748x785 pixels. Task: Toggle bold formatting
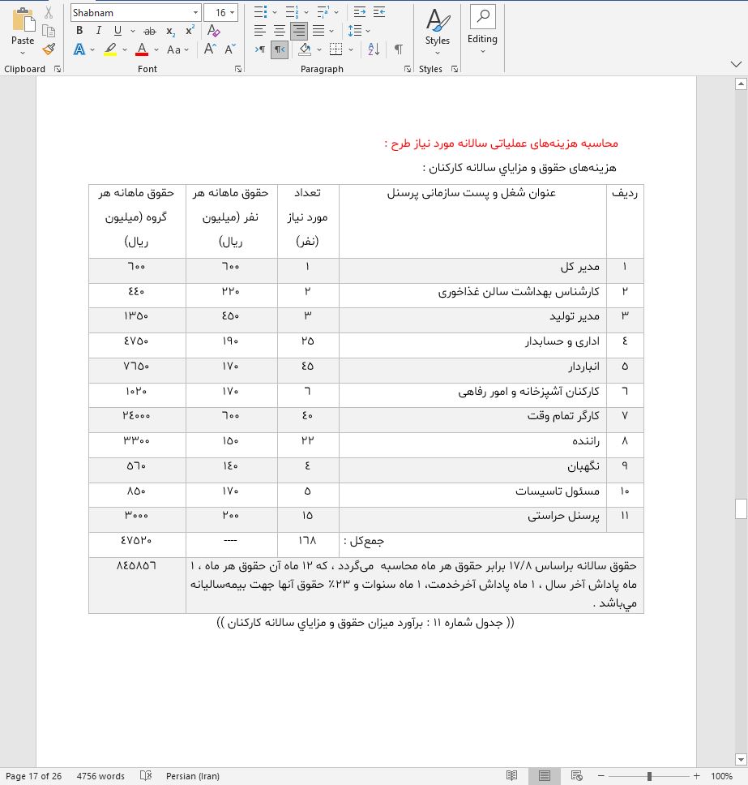click(x=78, y=30)
